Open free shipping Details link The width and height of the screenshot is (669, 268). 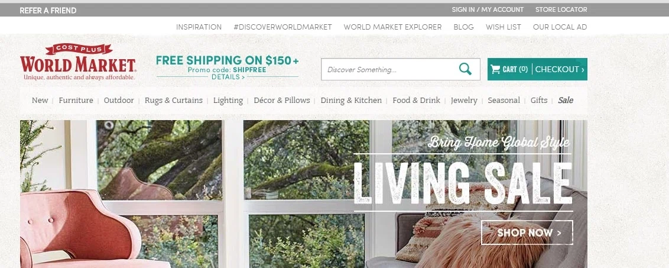tap(228, 78)
